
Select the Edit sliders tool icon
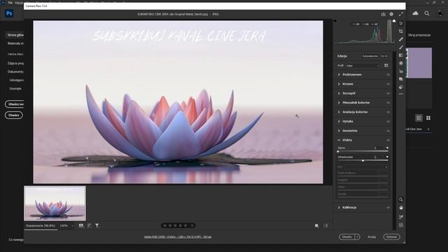tap(401, 23)
